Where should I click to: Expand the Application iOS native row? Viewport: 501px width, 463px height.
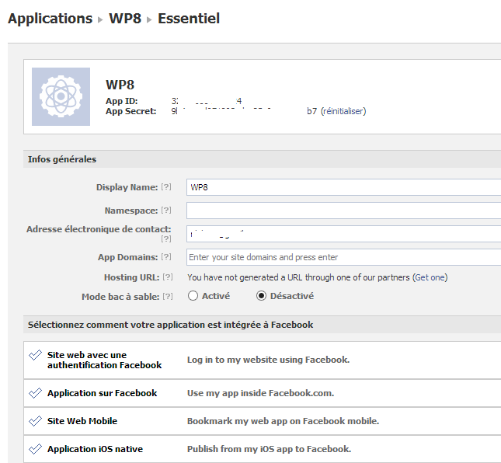263,449
